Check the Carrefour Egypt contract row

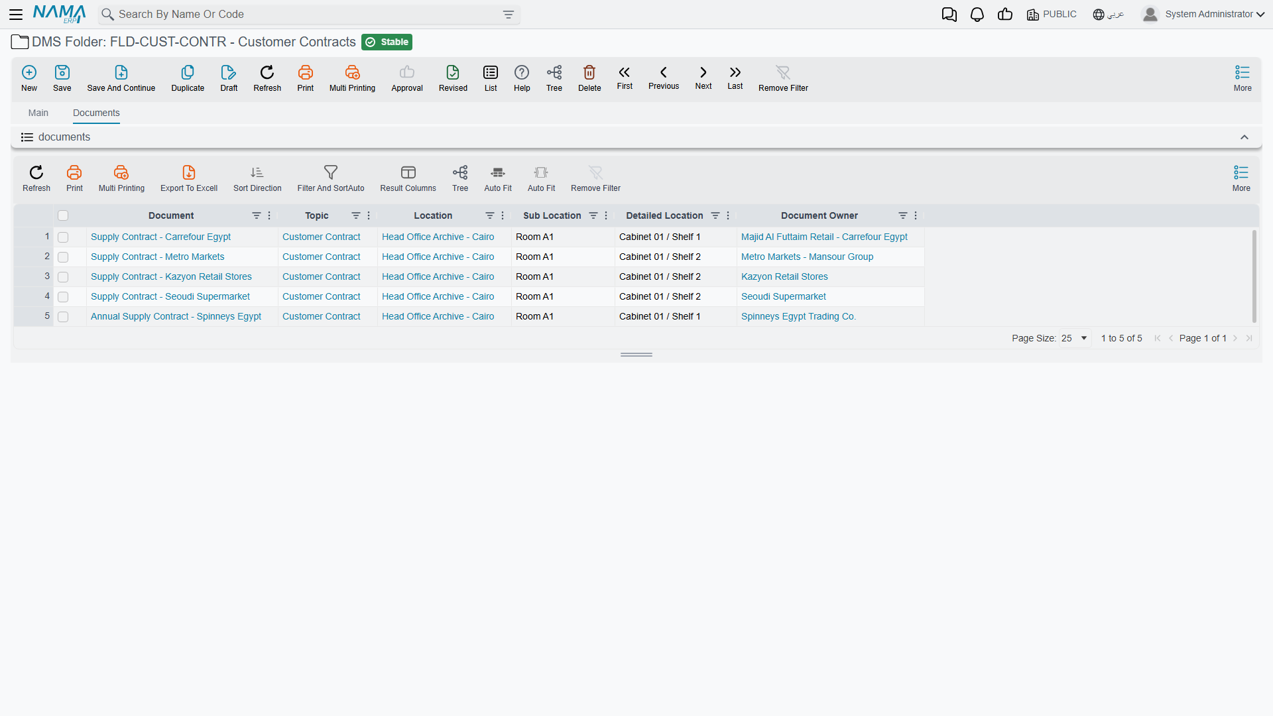[63, 237]
